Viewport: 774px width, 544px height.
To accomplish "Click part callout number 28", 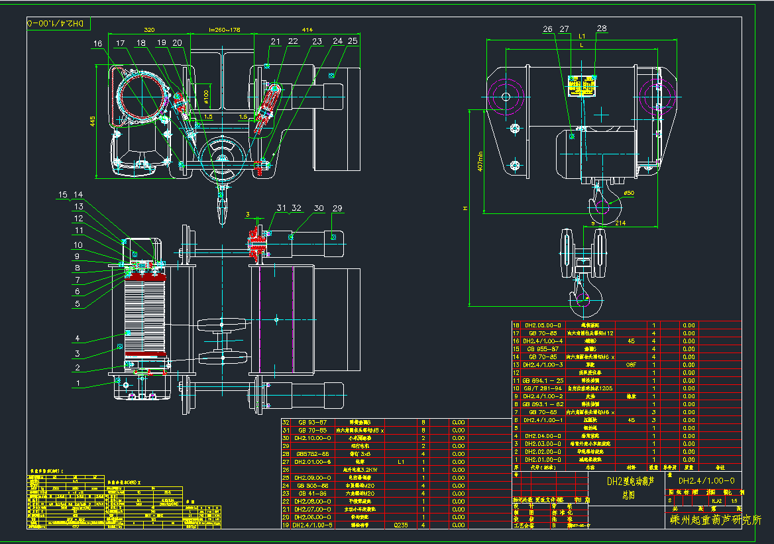I will click(602, 28).
